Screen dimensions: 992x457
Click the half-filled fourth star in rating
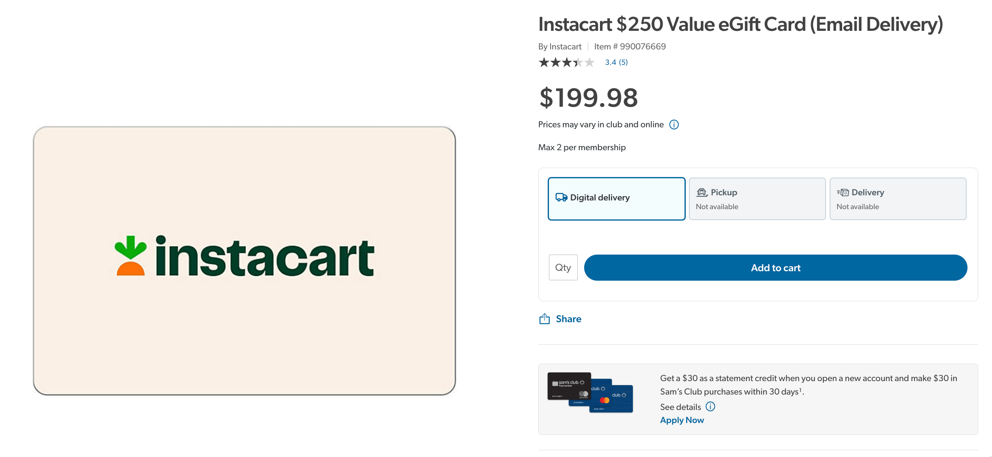(577, 62)
